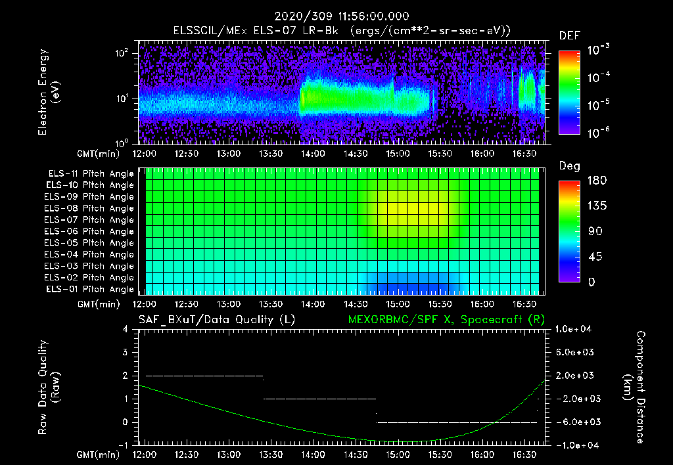Select the ELS-11 Pitch Angle row label
673x465 pixels.
pyautogui.click(x=91, y=174)
